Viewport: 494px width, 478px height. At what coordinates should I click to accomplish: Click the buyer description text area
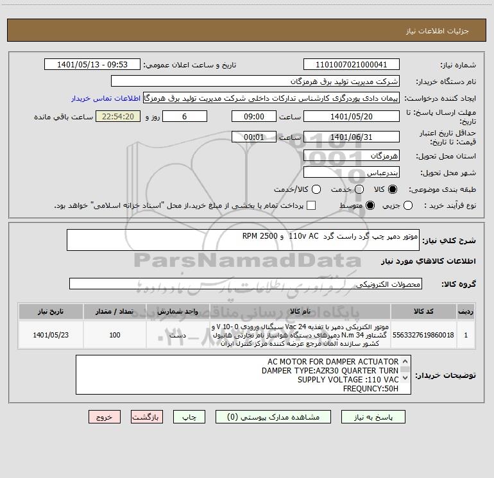pyautogui.click(x=243, y=375)
